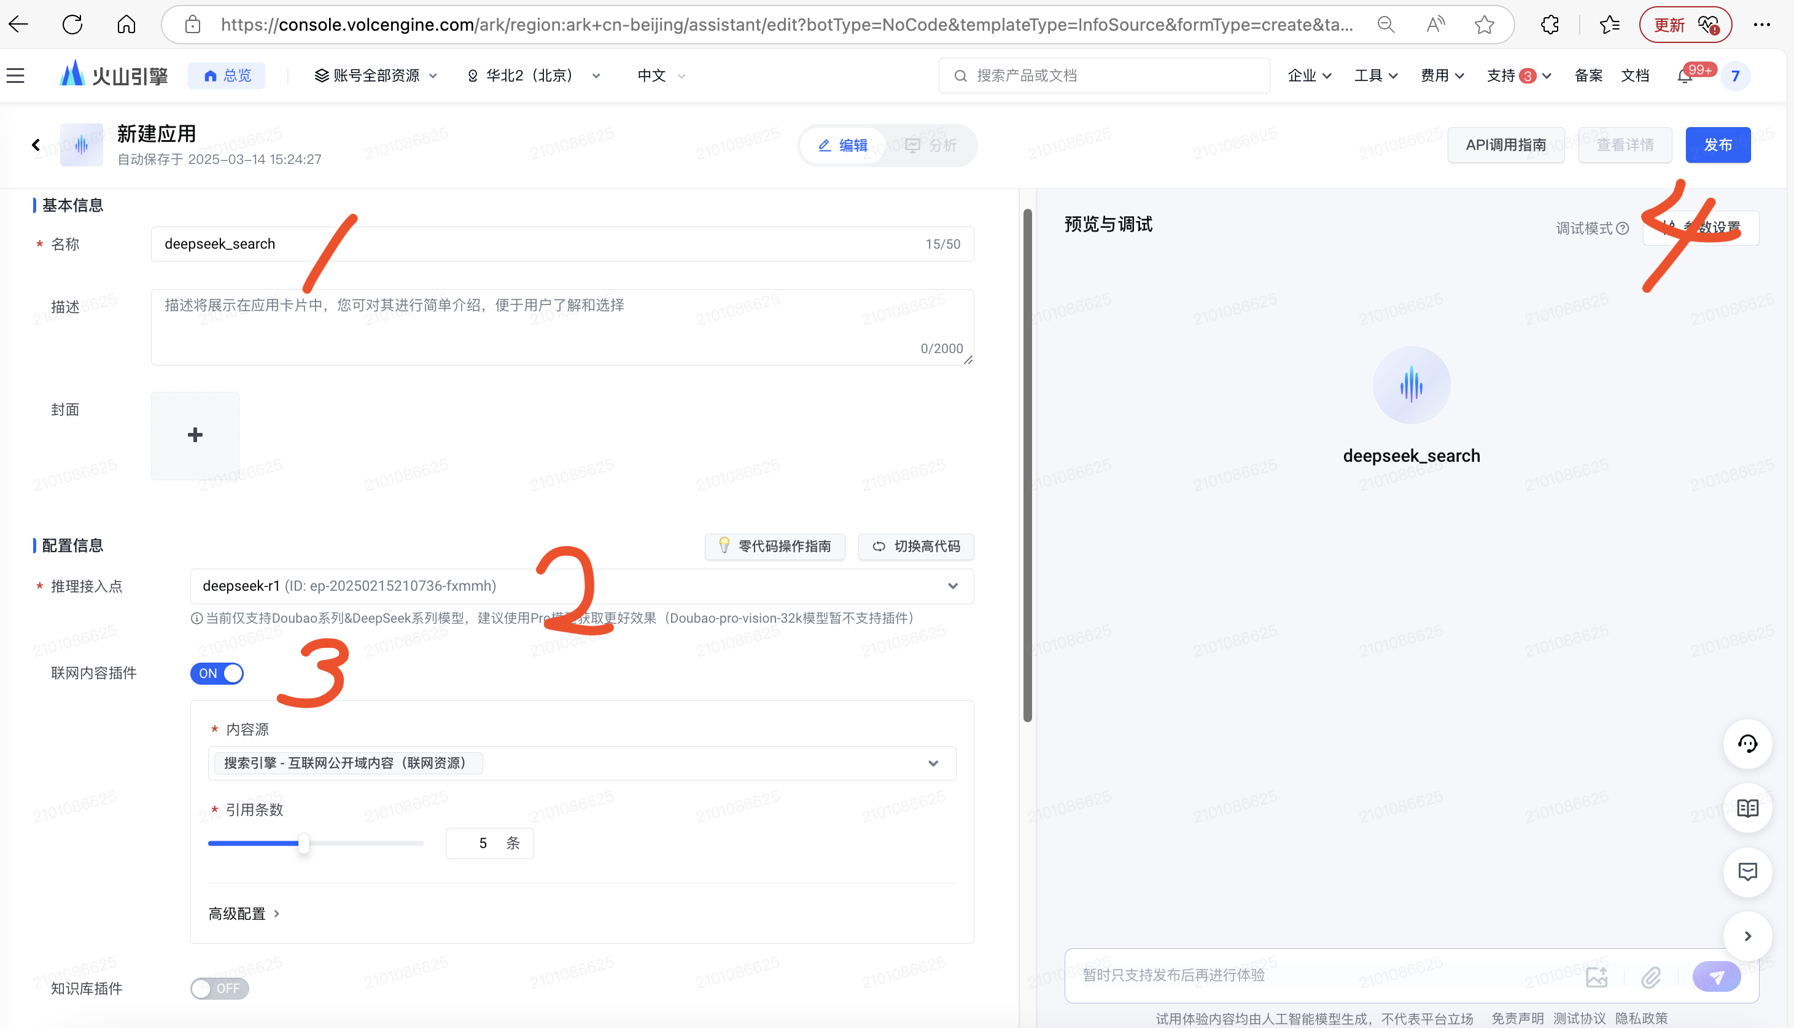
Task: Turn off the 联网内容插件 switch
Action: [217, 674]
